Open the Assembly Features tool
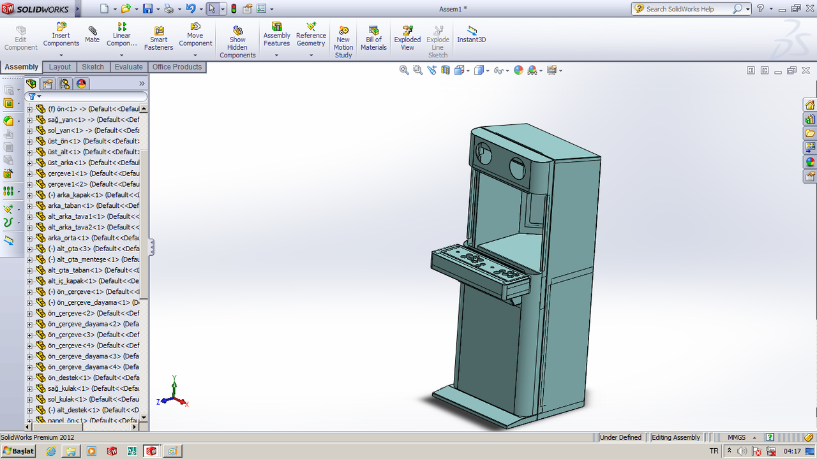This screenshot has width=817, height=459. click(x=276, y=35)
